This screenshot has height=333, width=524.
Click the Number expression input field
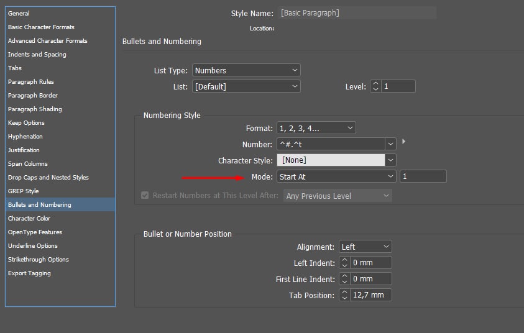click(x=330, y=144)
